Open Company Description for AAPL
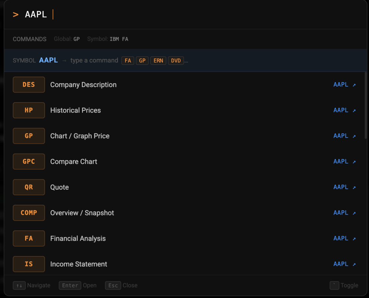 [x=184, y=85]
